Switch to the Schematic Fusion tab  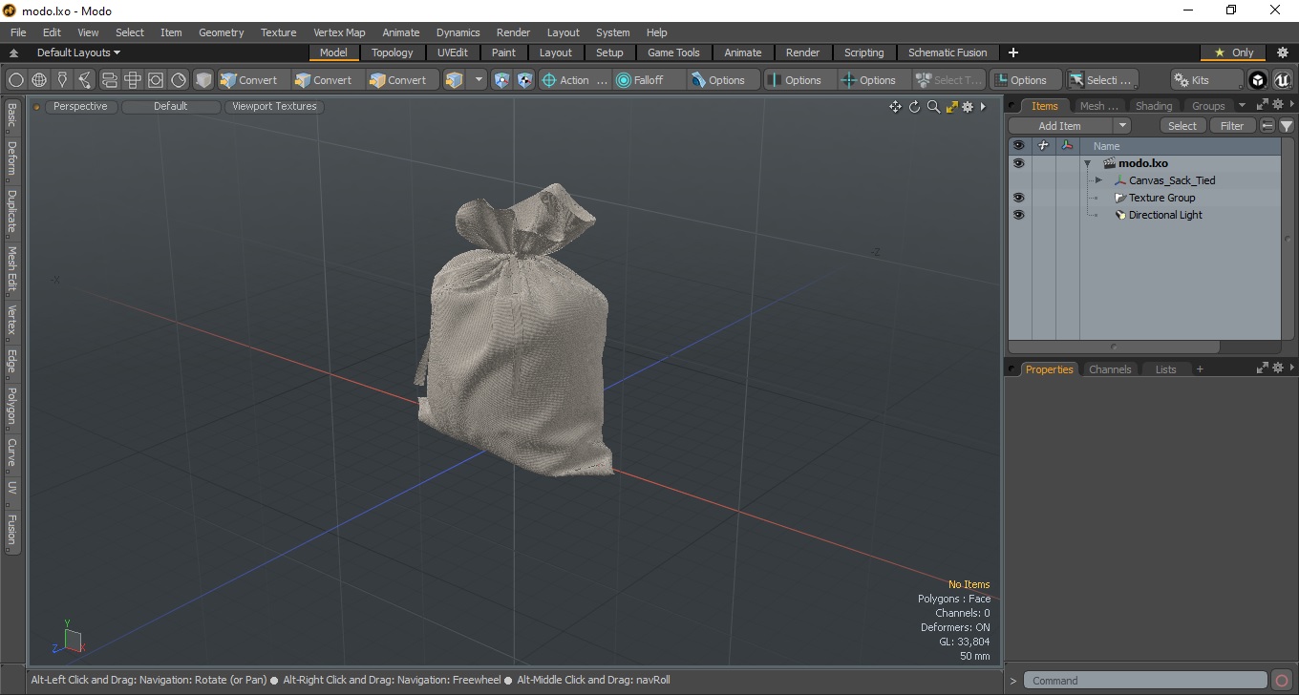coord(947,53)
